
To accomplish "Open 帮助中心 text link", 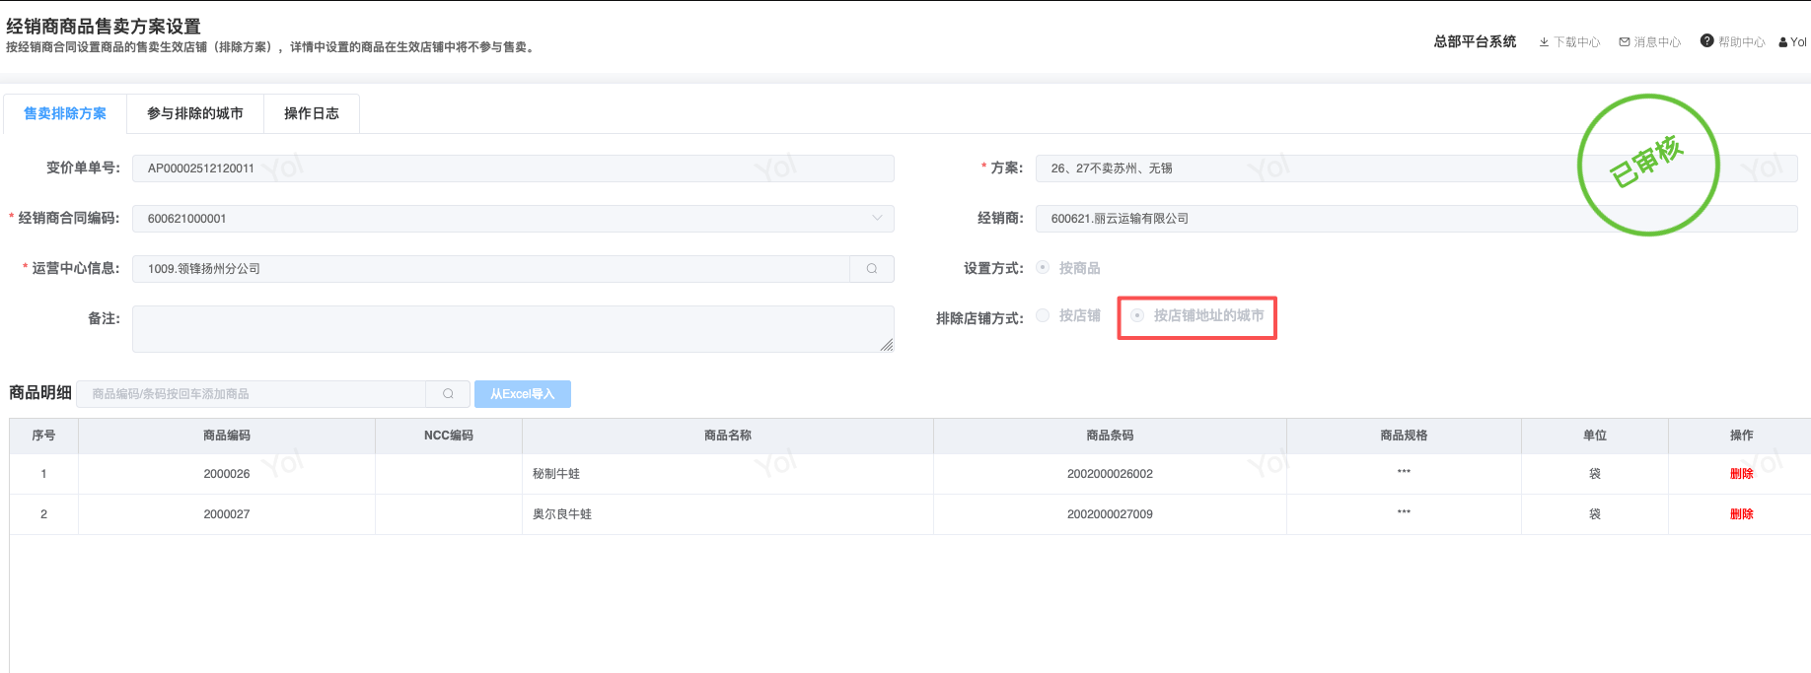I will pyautogui.click(x=1742, y=42).
